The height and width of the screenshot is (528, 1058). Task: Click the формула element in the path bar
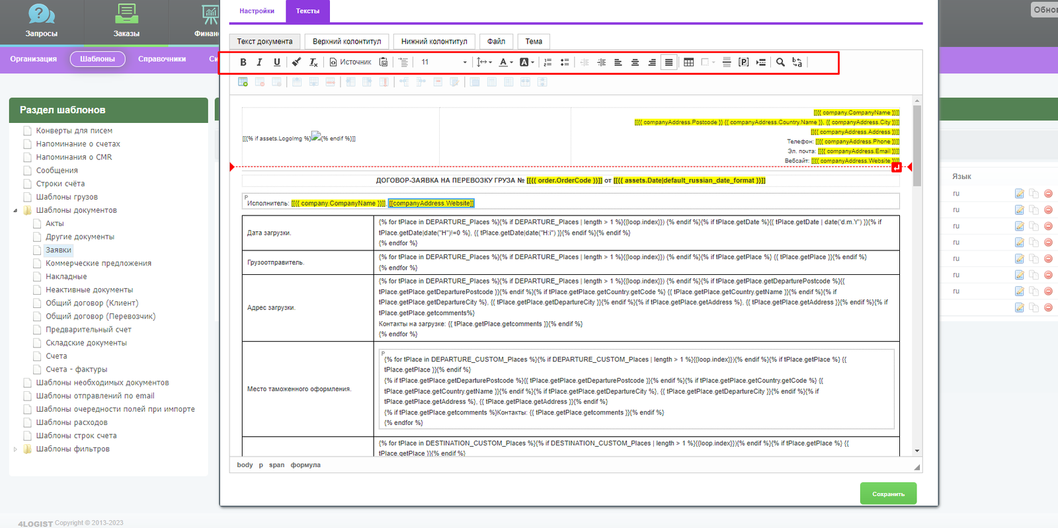[x=305, y=465]
